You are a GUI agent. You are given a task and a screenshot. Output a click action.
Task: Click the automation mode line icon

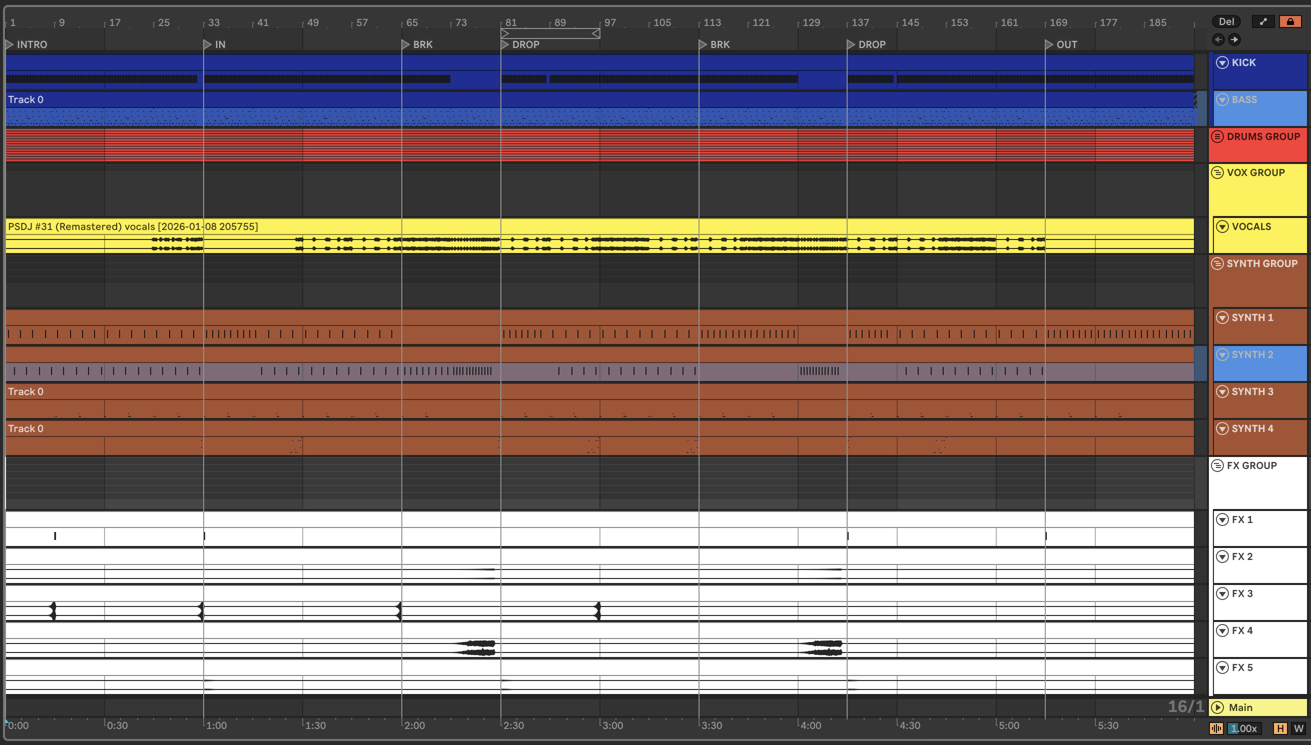click(1263, 21)
